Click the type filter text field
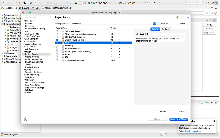Viewport: 220px width, 138px height. tap(36, 17)
